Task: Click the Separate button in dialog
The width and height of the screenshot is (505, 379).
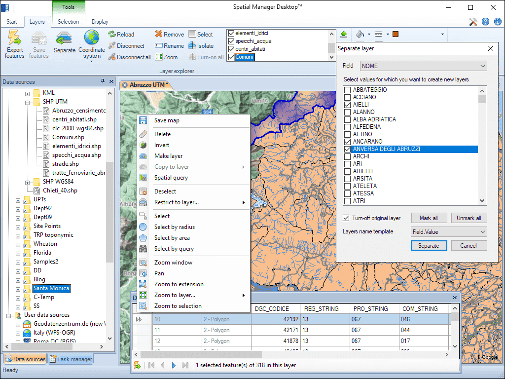Action: point(429,246)
